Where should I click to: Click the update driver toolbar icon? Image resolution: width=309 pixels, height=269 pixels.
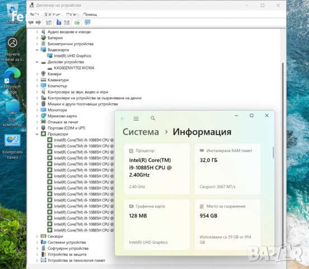tap(77, 22)
